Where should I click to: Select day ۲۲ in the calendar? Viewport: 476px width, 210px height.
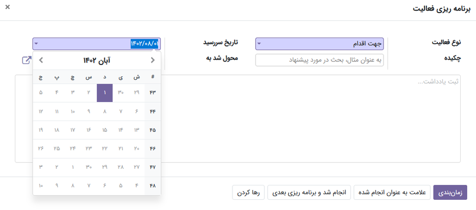pyautogui.click(x=105, y=149)
